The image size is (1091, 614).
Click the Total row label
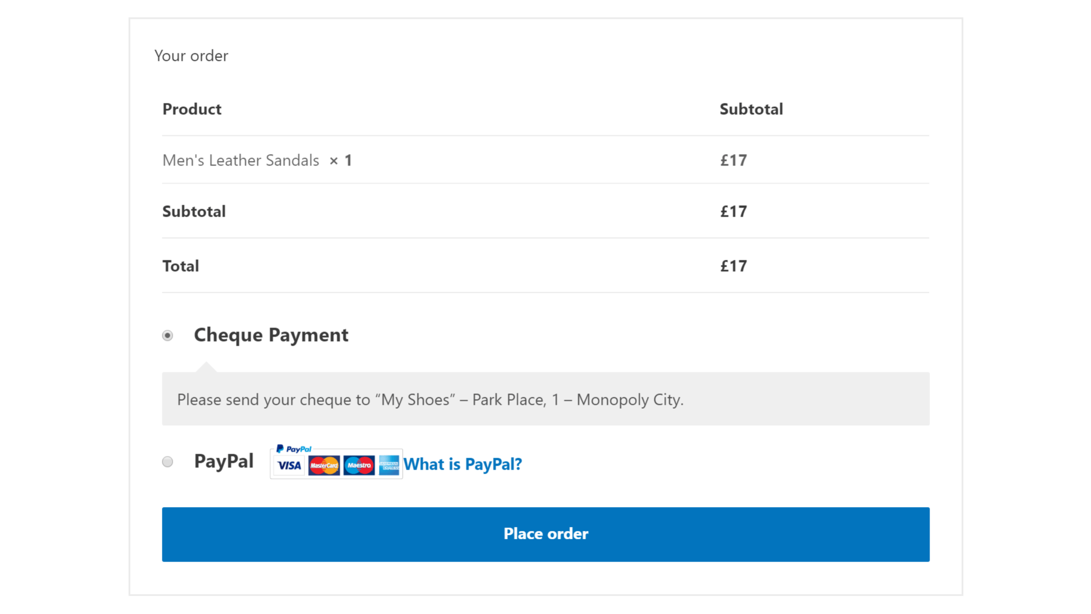(181, 266)
